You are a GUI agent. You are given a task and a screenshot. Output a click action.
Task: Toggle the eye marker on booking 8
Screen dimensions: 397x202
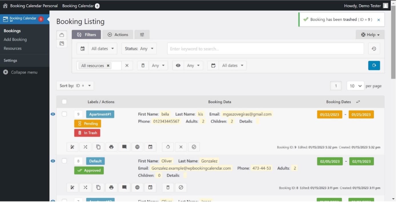point(53,161)
